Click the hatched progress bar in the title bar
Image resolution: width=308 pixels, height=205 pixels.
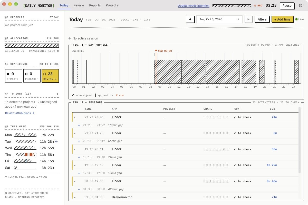click(x=232, y=5)
